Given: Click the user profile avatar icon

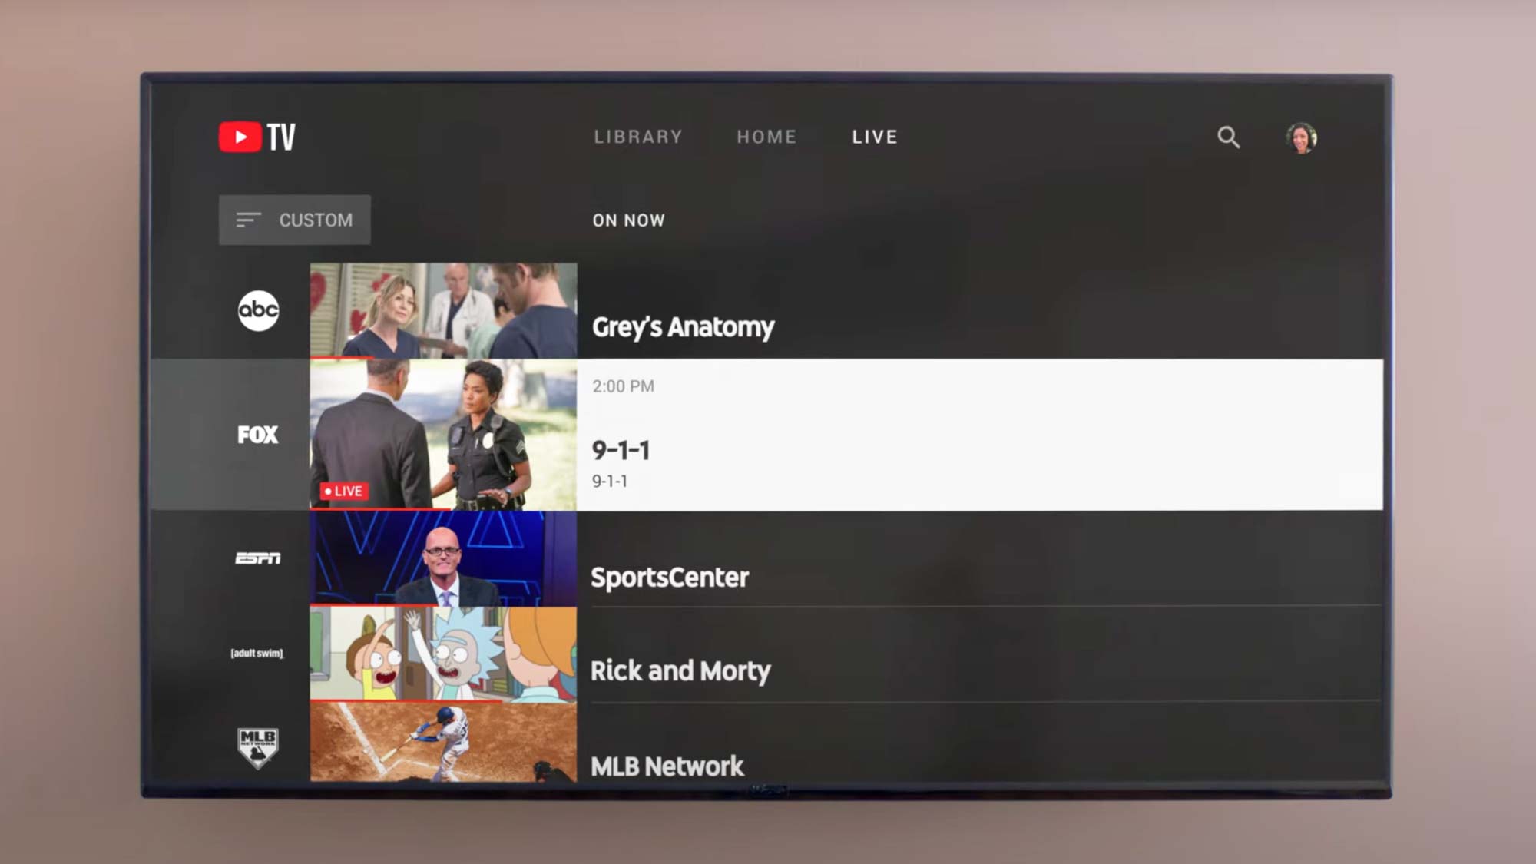Looking at the screenshot, I should [1301, 137].
